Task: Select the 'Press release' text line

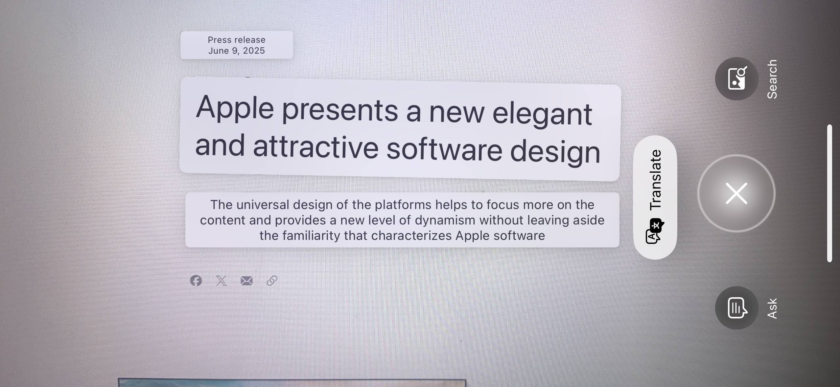Action: 237,40
